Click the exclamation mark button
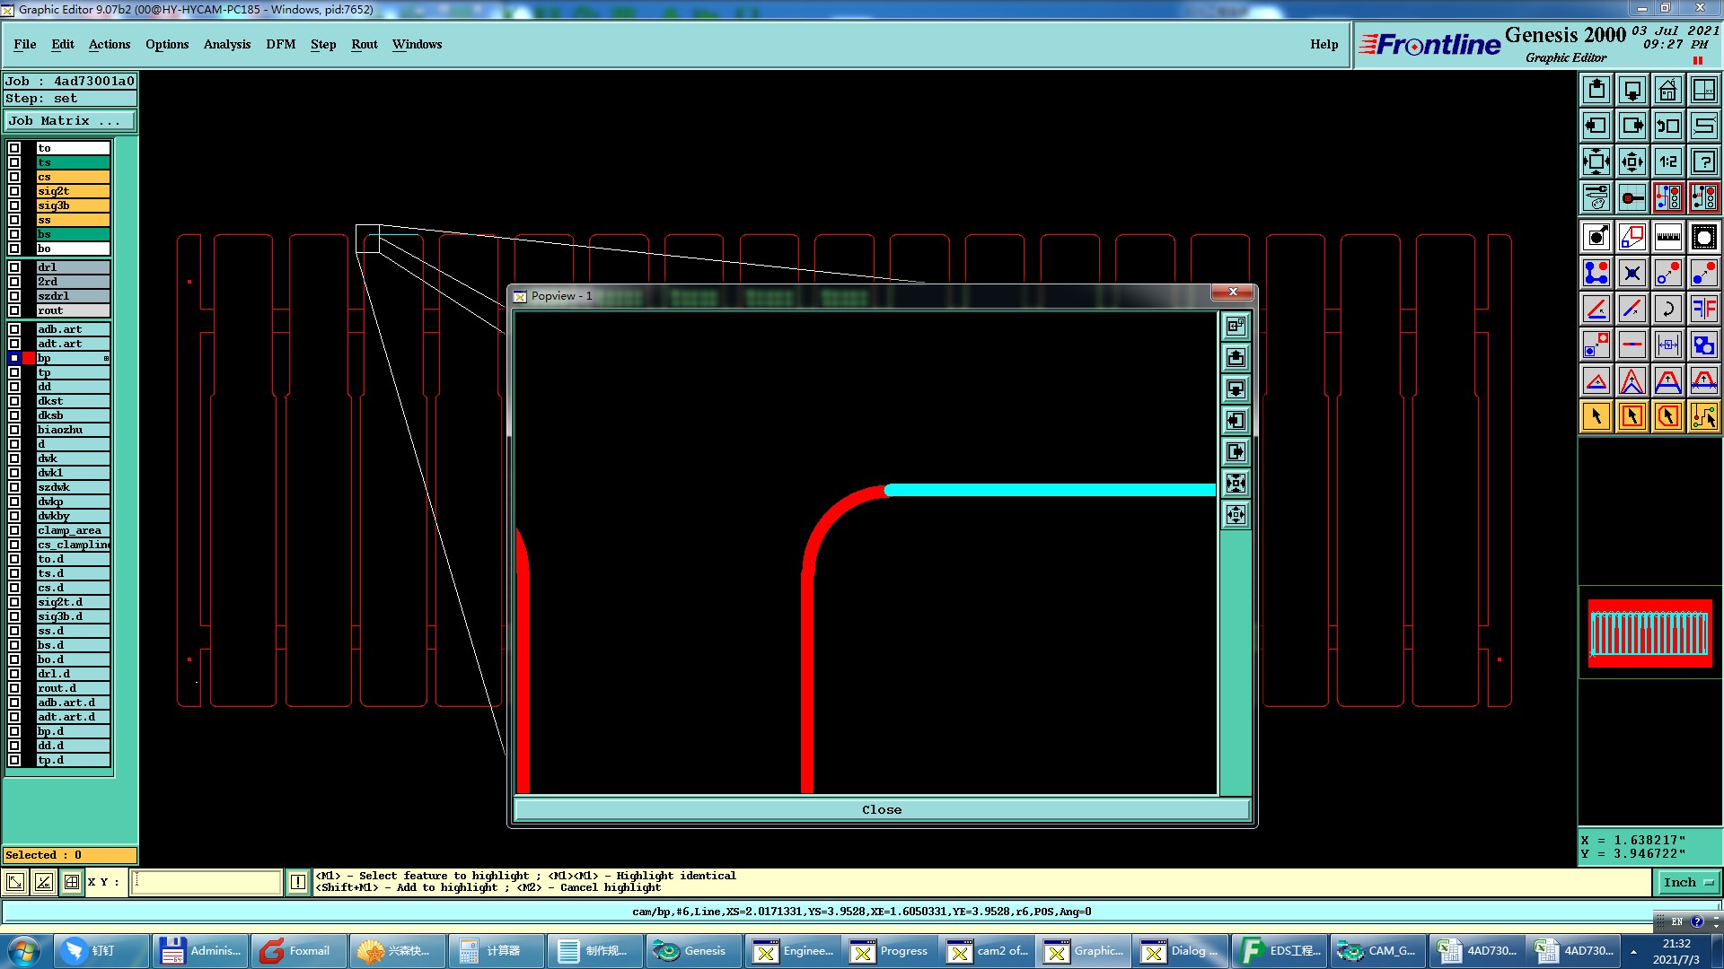Screen dimensions: 1724x969 [298, 882]
